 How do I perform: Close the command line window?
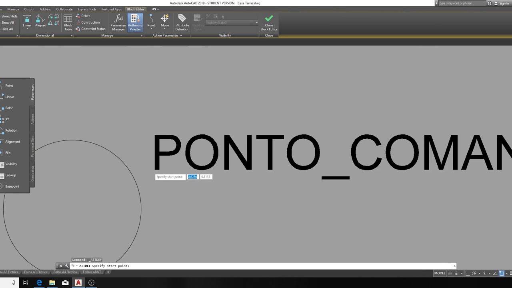(x=61, y=266)
